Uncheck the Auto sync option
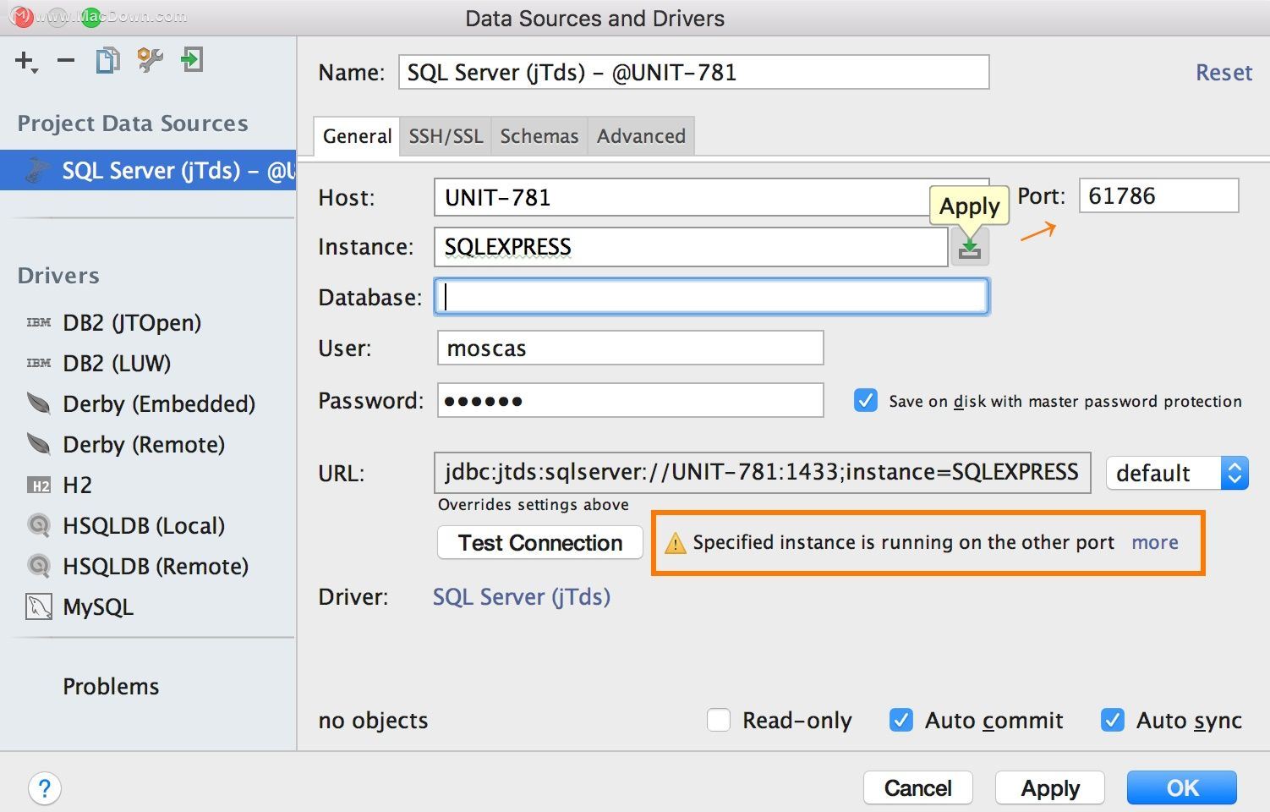 click(x=1113, y=720)
